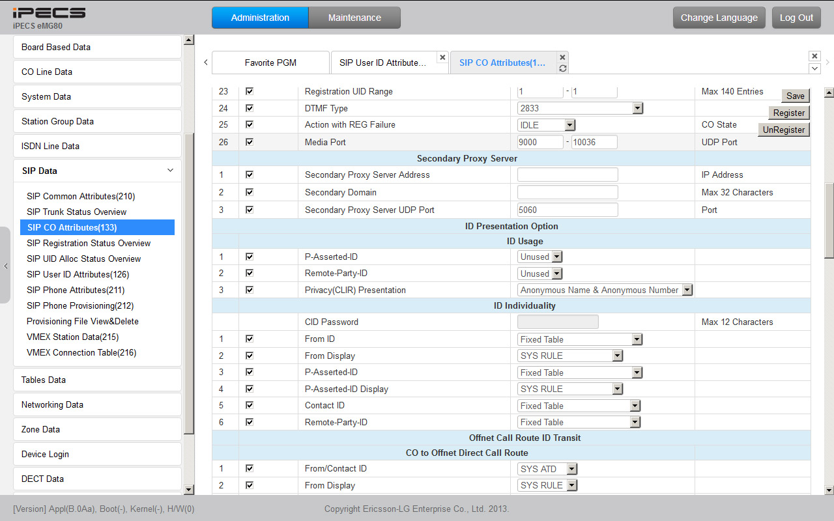Image resolution: width=834 pixels, height=521 pixels.
Task: Click the close-all-tabs X icon at far right
Action: [x=814, y=57]
